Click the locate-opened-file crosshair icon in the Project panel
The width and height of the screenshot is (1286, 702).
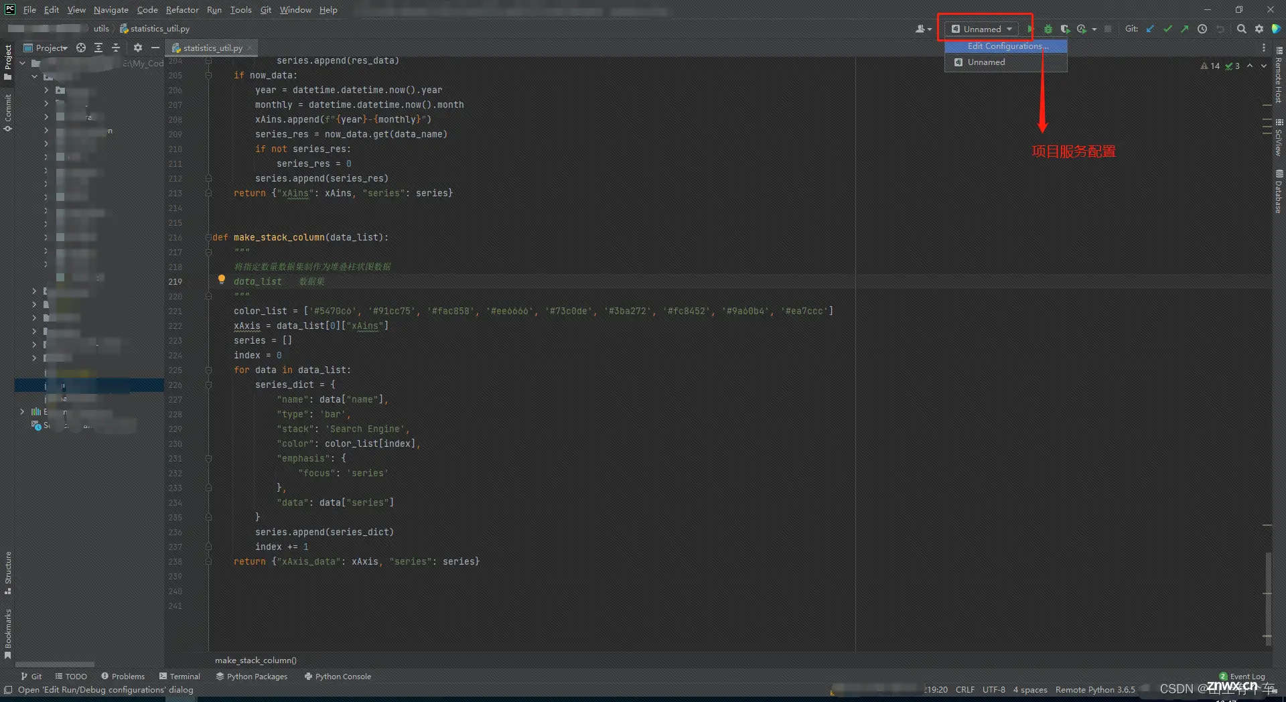tap(81, 48)
